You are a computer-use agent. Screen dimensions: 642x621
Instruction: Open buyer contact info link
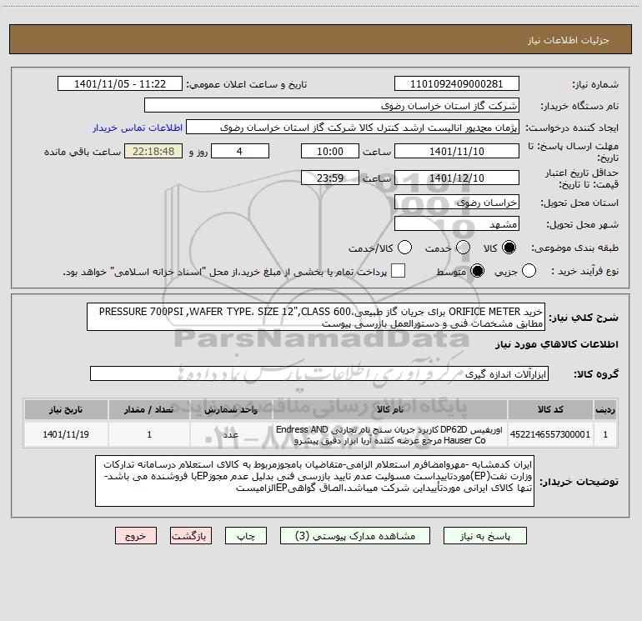tap(138, 128)
